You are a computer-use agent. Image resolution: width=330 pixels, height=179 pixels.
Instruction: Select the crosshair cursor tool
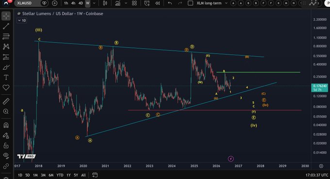pyautogui.click(x=6, y=16)
